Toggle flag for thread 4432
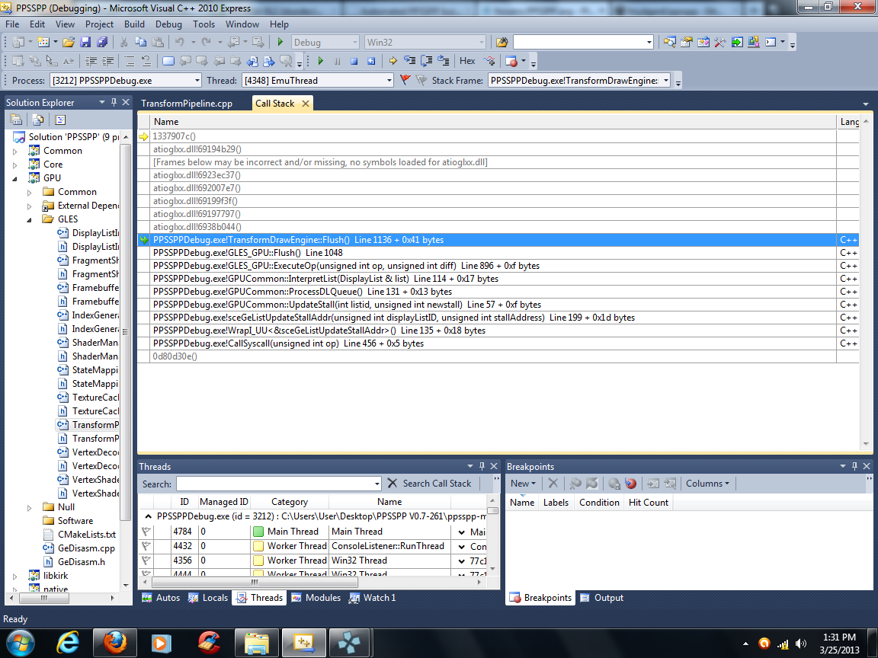 146,546
